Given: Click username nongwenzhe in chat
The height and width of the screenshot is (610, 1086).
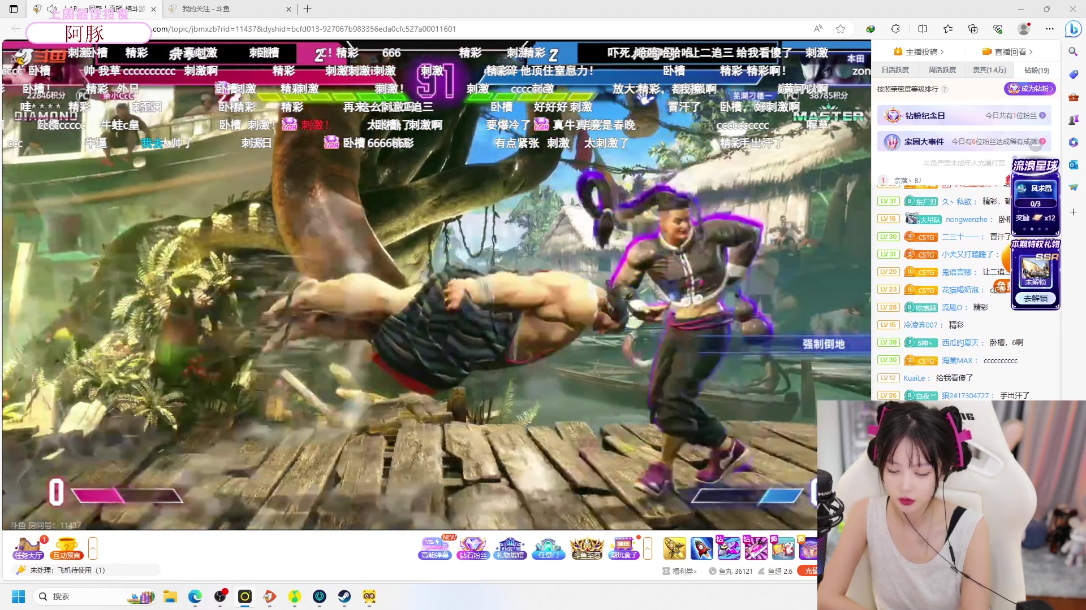Looking at the screenshot, I should 967,220.
